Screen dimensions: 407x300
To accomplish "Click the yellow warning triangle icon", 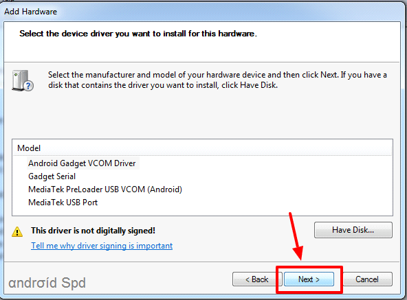I will click(17, 231).
